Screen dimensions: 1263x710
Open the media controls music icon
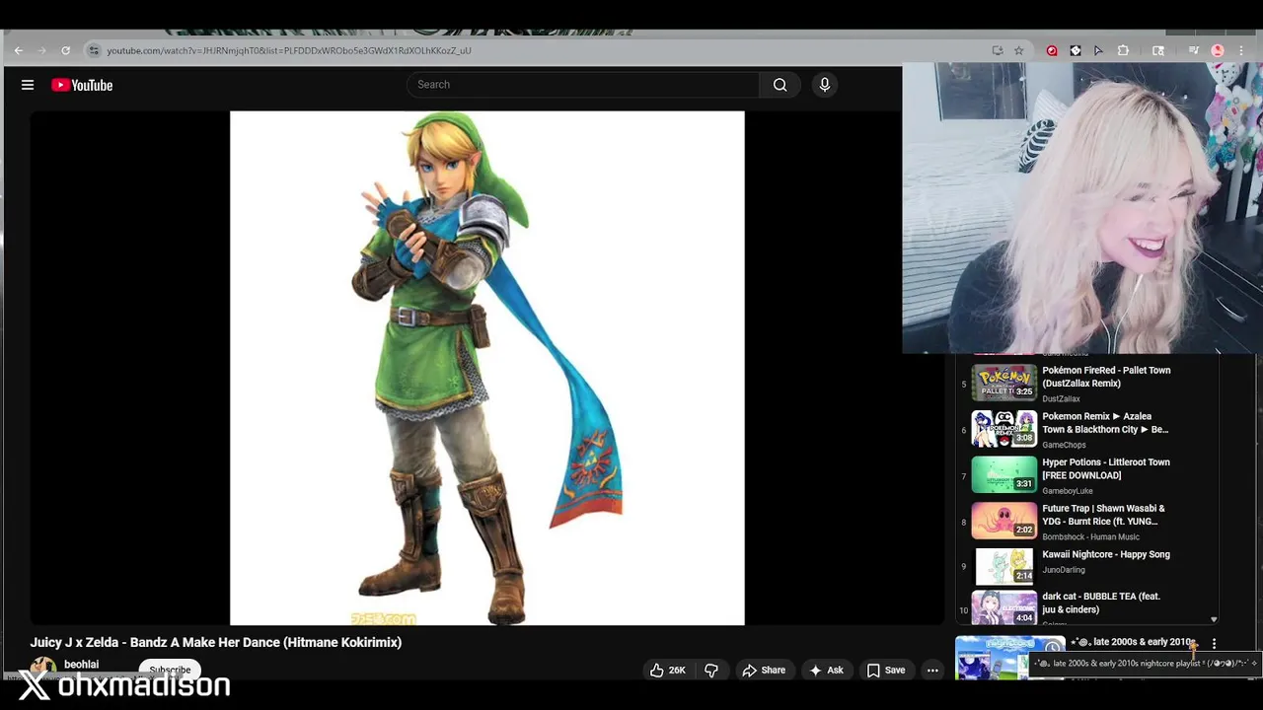pyautogui.click(x=1194, y=50)
